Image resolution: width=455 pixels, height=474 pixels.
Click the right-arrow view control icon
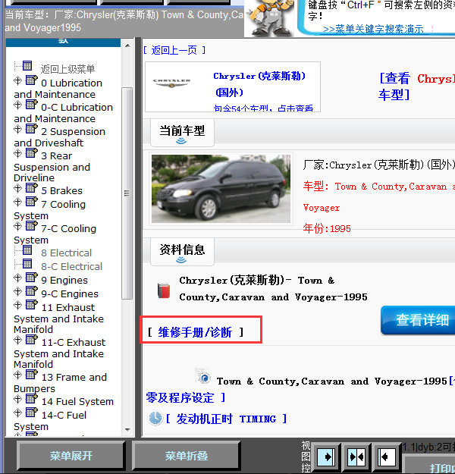(326, 457)
